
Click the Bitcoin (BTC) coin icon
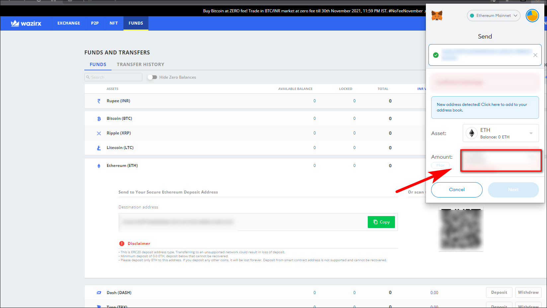click(99, 118)
